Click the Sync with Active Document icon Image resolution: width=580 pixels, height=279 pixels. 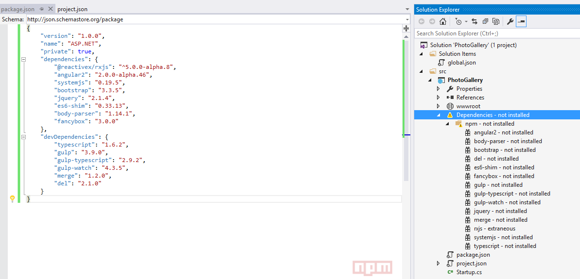tap(475, 21)
